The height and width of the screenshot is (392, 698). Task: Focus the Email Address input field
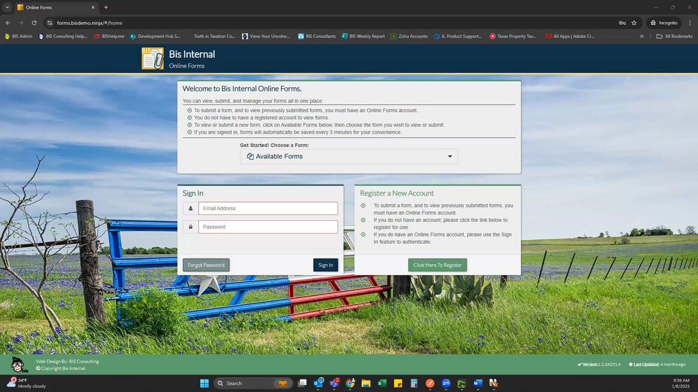[x=268, y=209]
